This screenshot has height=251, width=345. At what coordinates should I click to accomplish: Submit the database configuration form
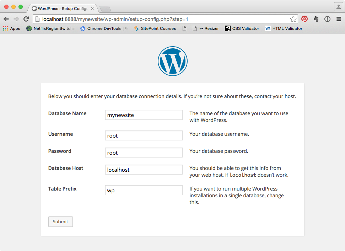(60, 221)
